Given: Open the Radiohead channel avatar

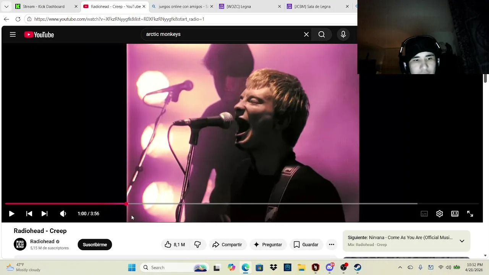Looking at the screenshot, I should pyautogui.click(x=20, y=244).
